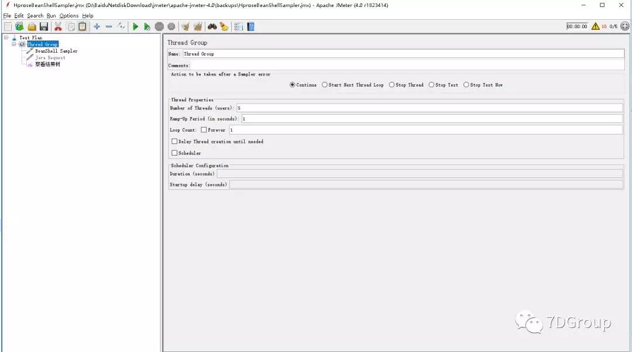The width and height of the screenshot is (632, 352).
Task: Click the remote engine status icon
Action: [625, 26]
